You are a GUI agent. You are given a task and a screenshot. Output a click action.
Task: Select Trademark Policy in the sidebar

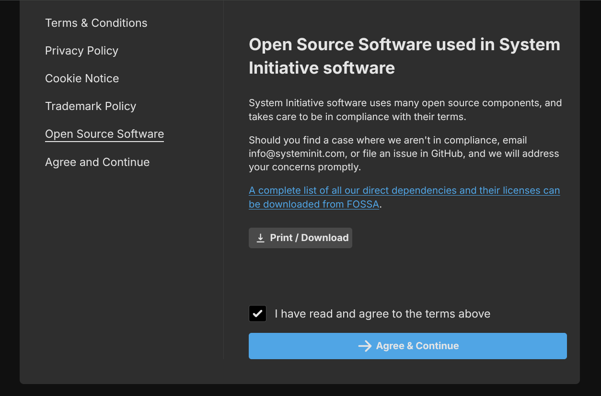[x=91, y=106]
